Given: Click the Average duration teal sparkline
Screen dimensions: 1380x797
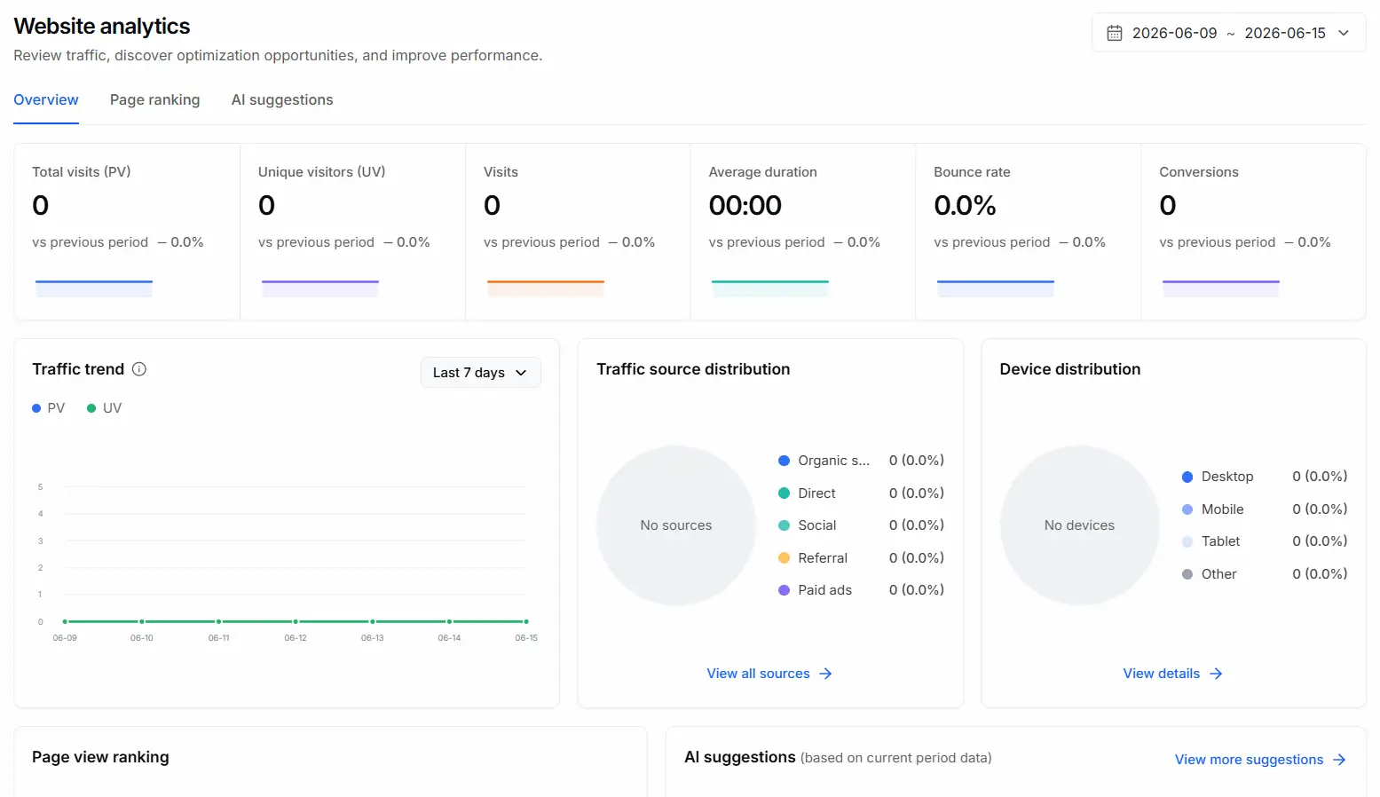Looking at the screenshot, I should (770, 288).
